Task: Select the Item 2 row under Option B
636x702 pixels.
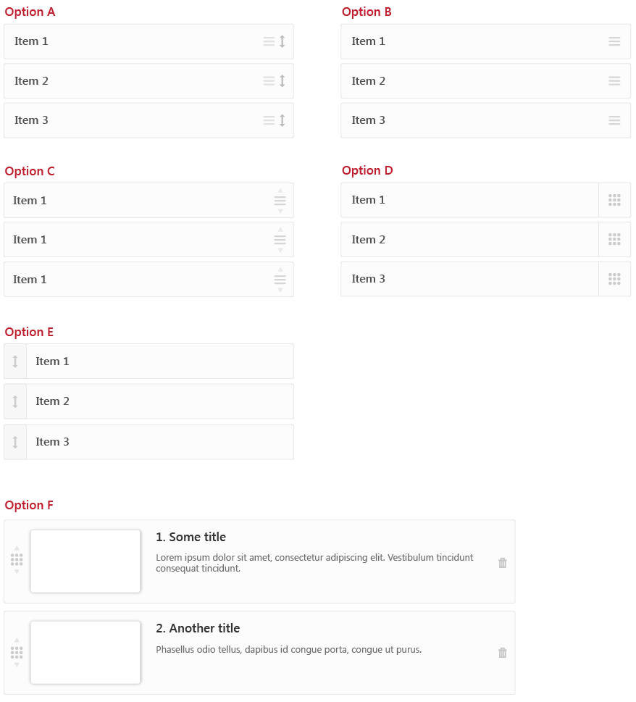Action: click(x=486, y=80)
